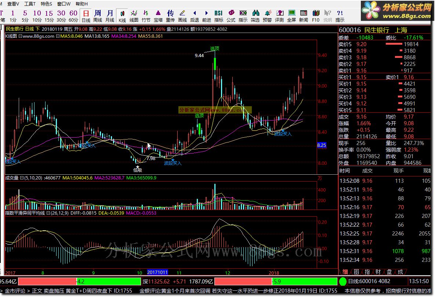Switch to the 1分 one-minute chart period
The width and height of the screenshot is (435, 297).
click(13, 16)
